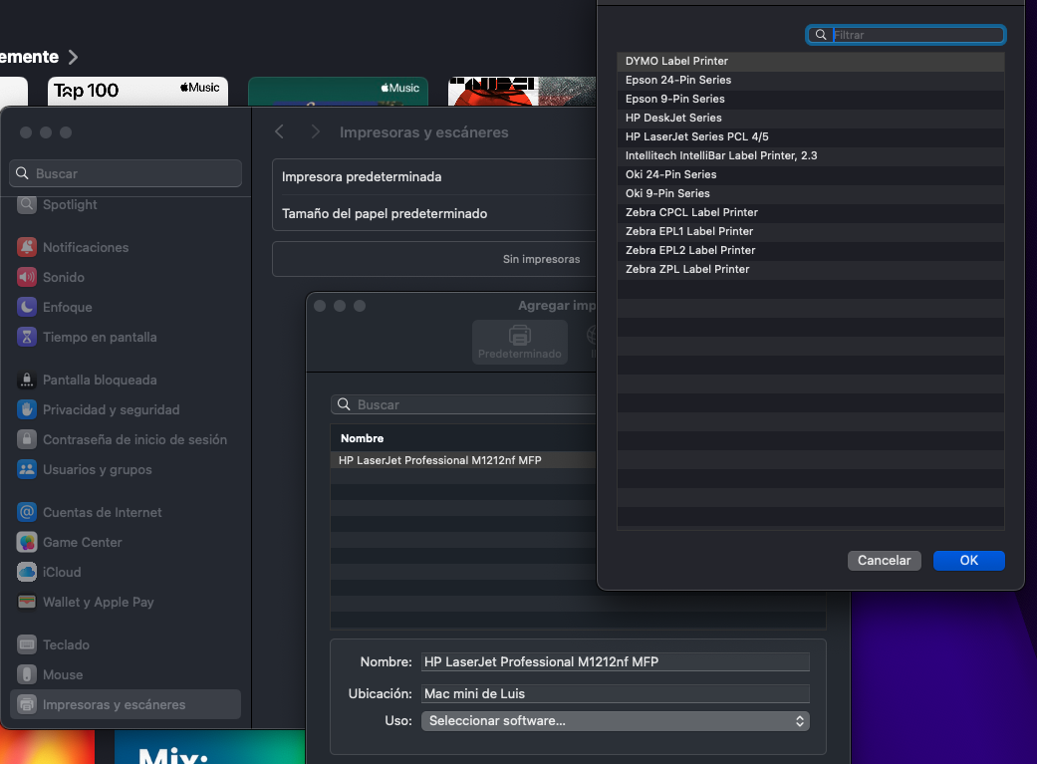Cancel the printer software dialog

(x=885, y=560)
